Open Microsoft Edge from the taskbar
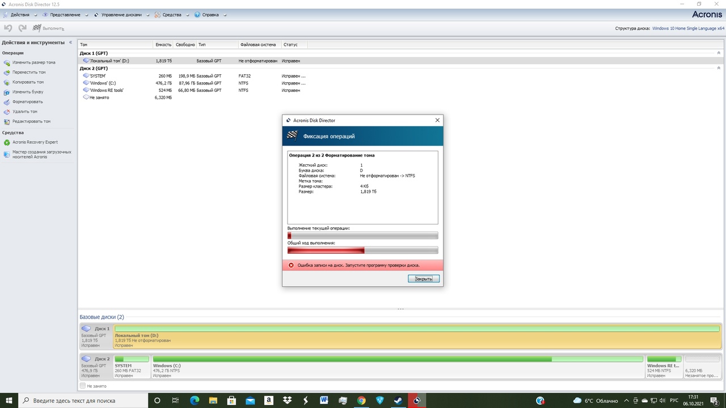Viewport: 726px width, 408px height. [195, 401]
